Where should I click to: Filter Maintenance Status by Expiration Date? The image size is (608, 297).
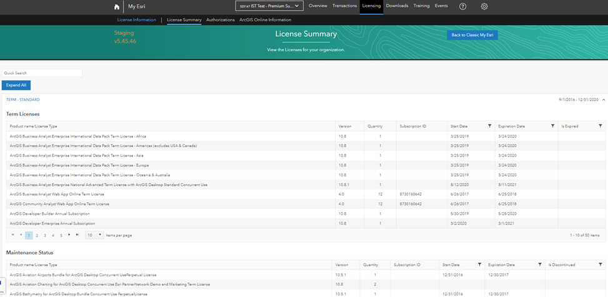coord(540,265)
